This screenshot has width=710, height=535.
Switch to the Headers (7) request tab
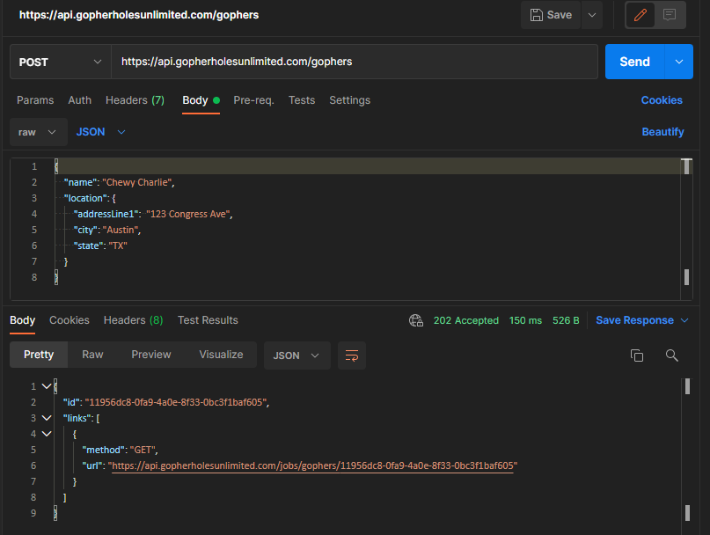[135, 100]
